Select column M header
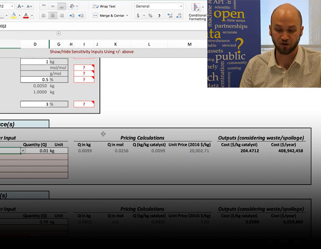The height and width of the screenshot is (249, 321). point(190,44)
